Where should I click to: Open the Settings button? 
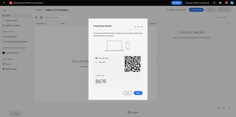[x=211, y=10]
